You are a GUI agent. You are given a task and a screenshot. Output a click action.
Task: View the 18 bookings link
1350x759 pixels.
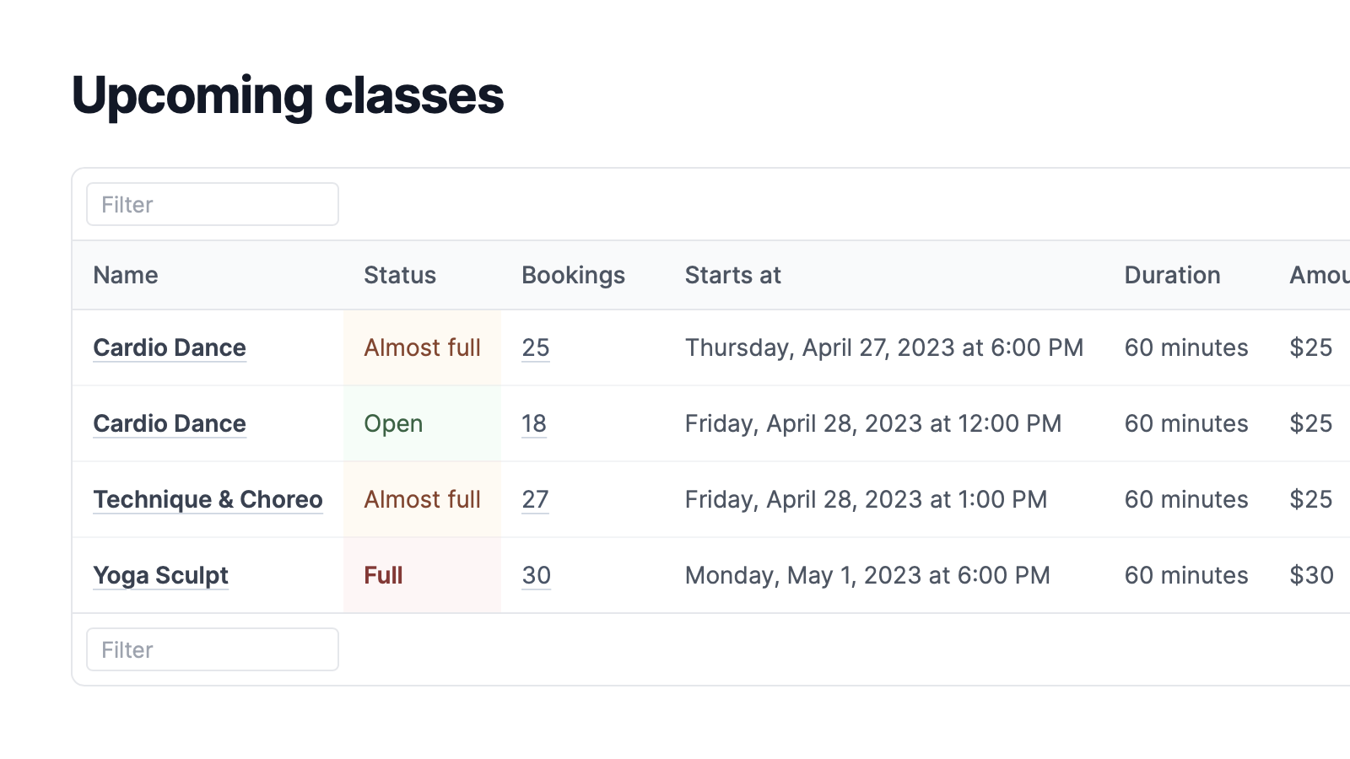click(533, 423)
